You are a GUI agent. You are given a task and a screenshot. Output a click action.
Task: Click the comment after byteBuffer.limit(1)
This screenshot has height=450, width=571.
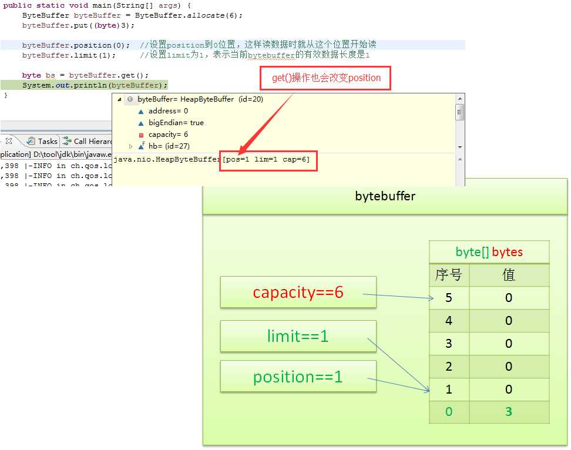pos(254,55)
